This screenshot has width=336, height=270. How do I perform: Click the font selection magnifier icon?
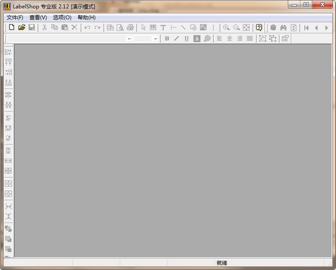[207, 39]
